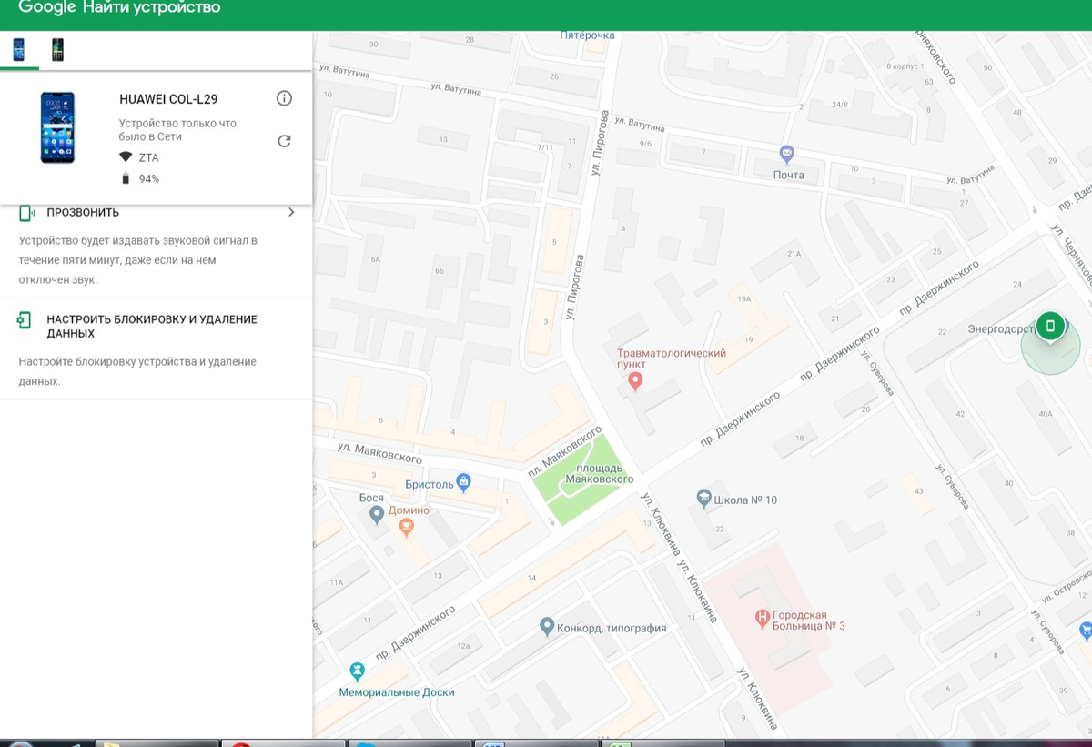Click the Конкорд, типография map pin
The width and height of the screenshot is (1092, 747).
point(547,626)
